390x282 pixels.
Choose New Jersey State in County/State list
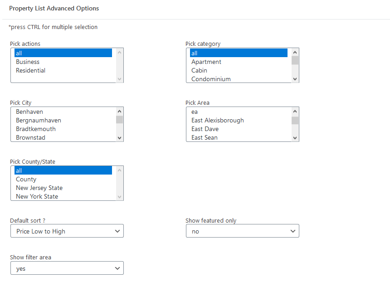pyautogui.click(x=63, y=188)
